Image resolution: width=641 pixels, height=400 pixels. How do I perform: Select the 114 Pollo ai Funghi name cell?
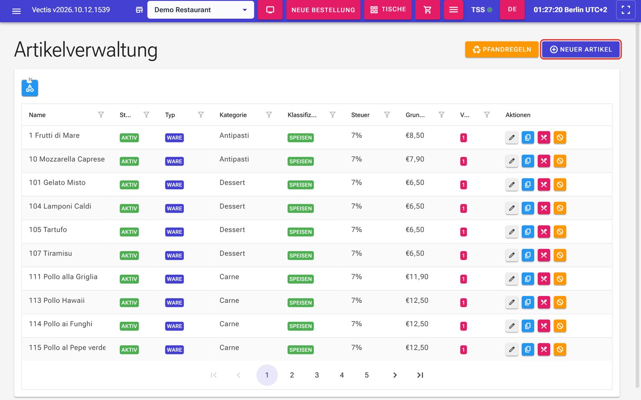61,324
